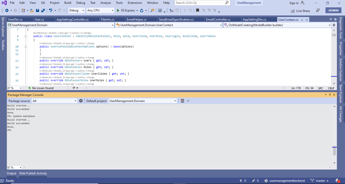Image resolution: width=345 pixels, height=184 pixels.
Task: Click the Sign in link
Action: pyautogui.click(x=294, y=3)
